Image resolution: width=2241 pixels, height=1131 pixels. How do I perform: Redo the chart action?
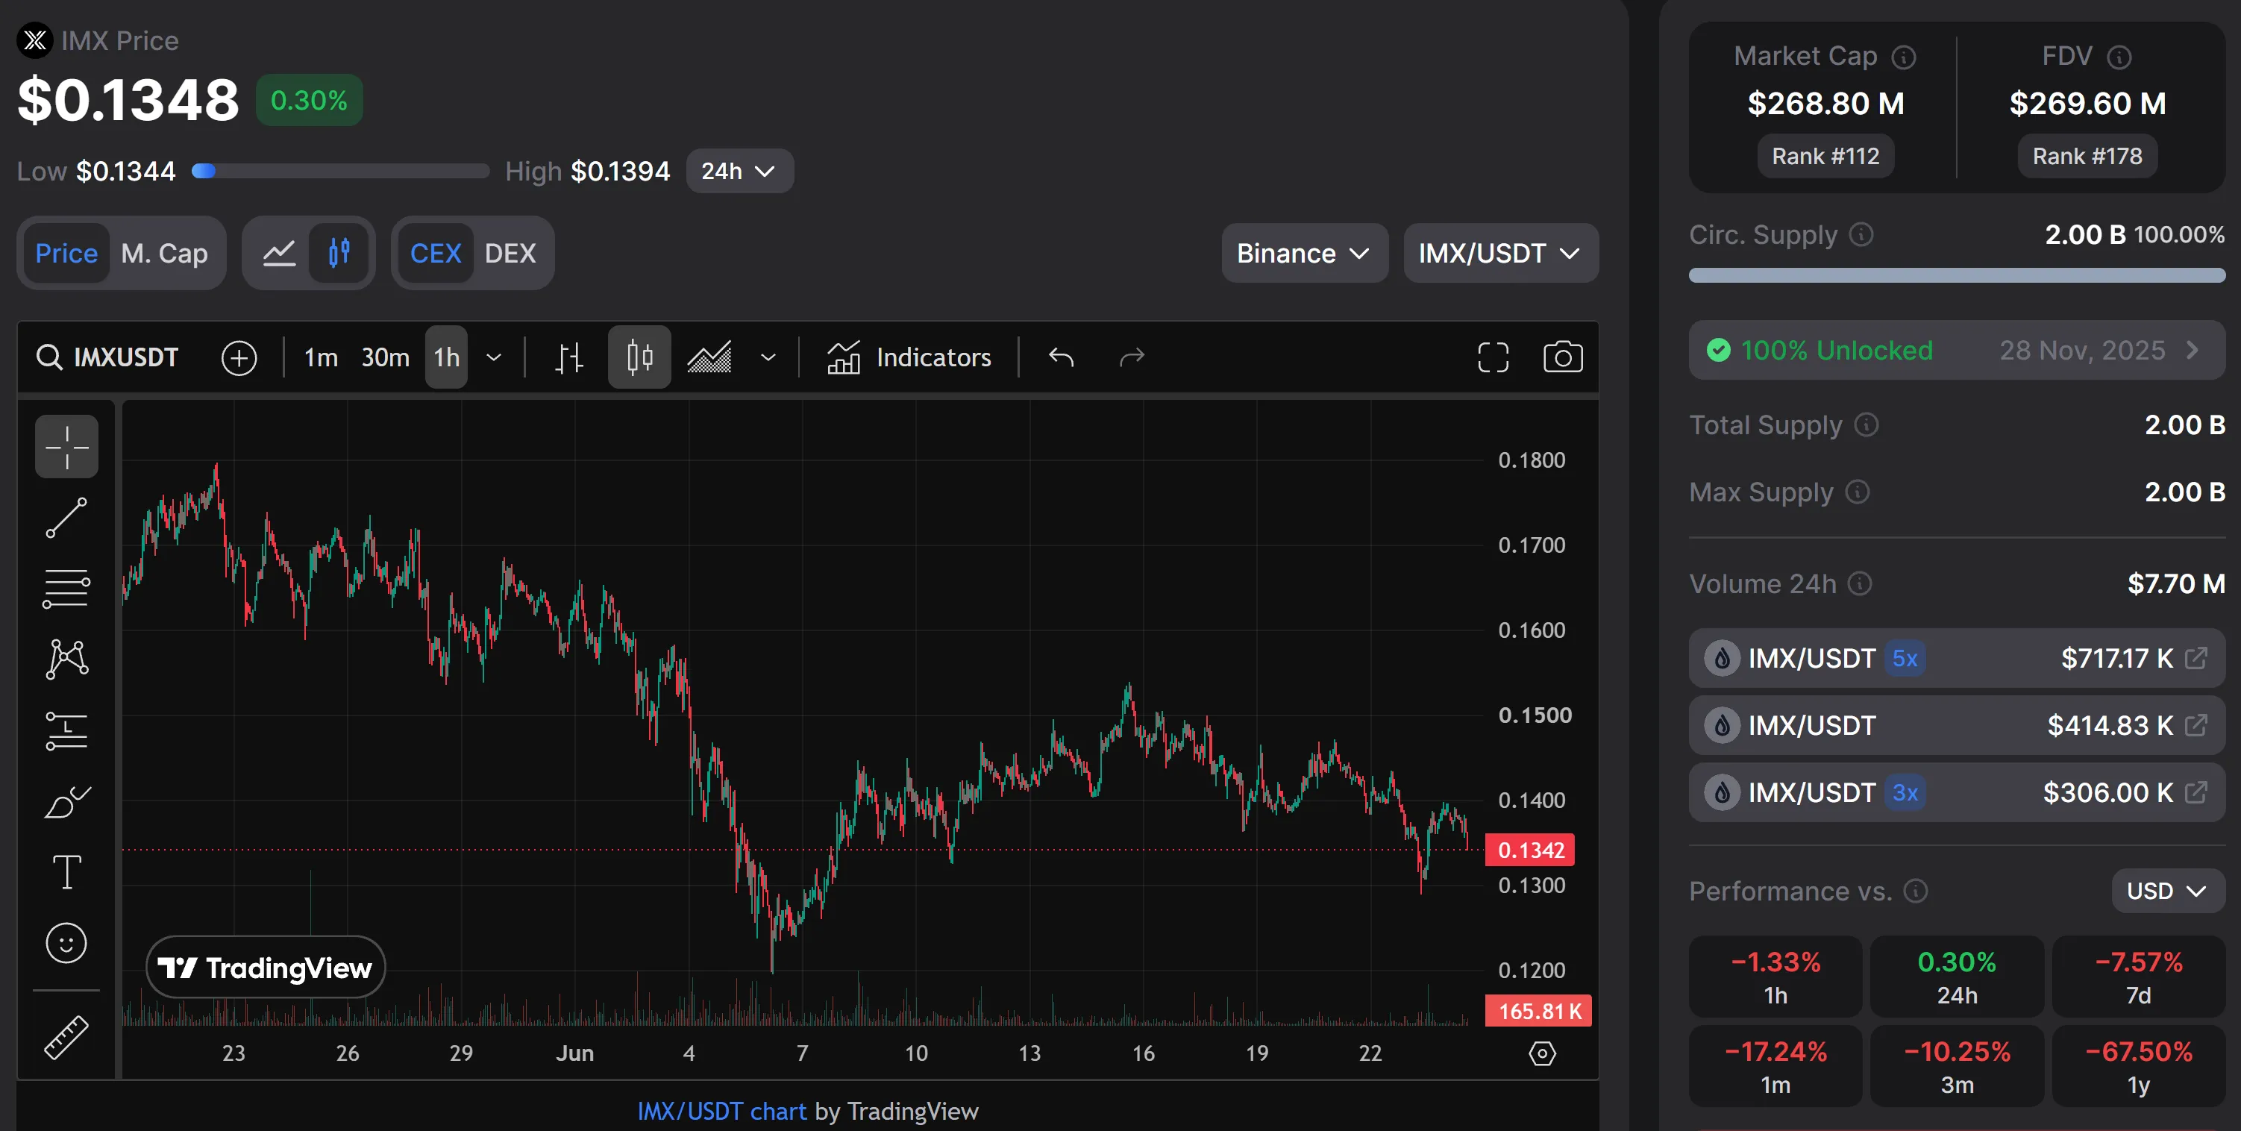(1131, 357)
